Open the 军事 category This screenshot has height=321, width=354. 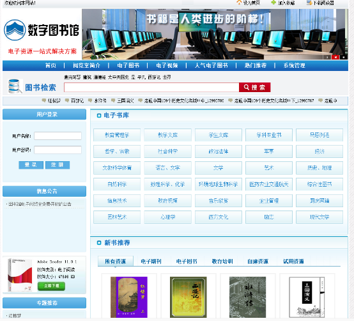click(x=269, y=152)
